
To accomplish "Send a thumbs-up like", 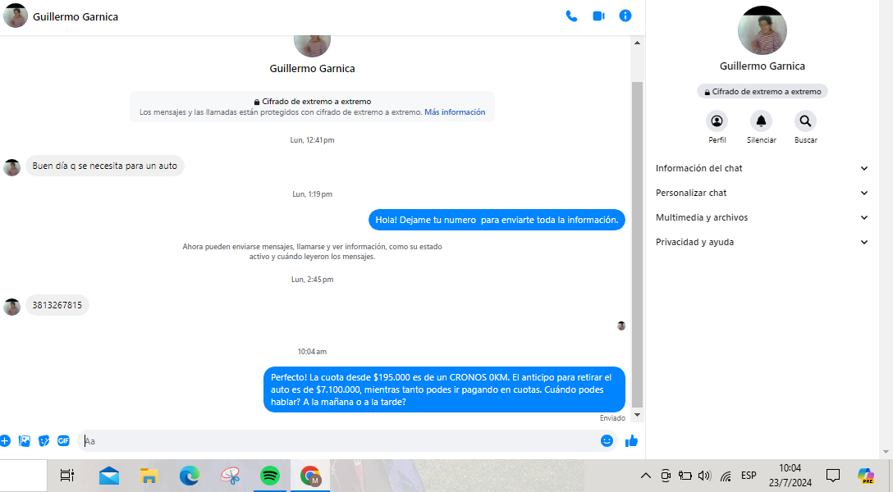I will [631, 440].
